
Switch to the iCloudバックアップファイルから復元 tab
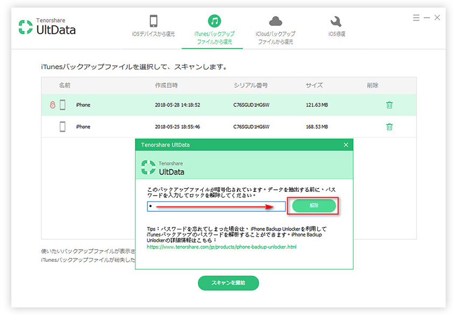click(x=275, y=30)
